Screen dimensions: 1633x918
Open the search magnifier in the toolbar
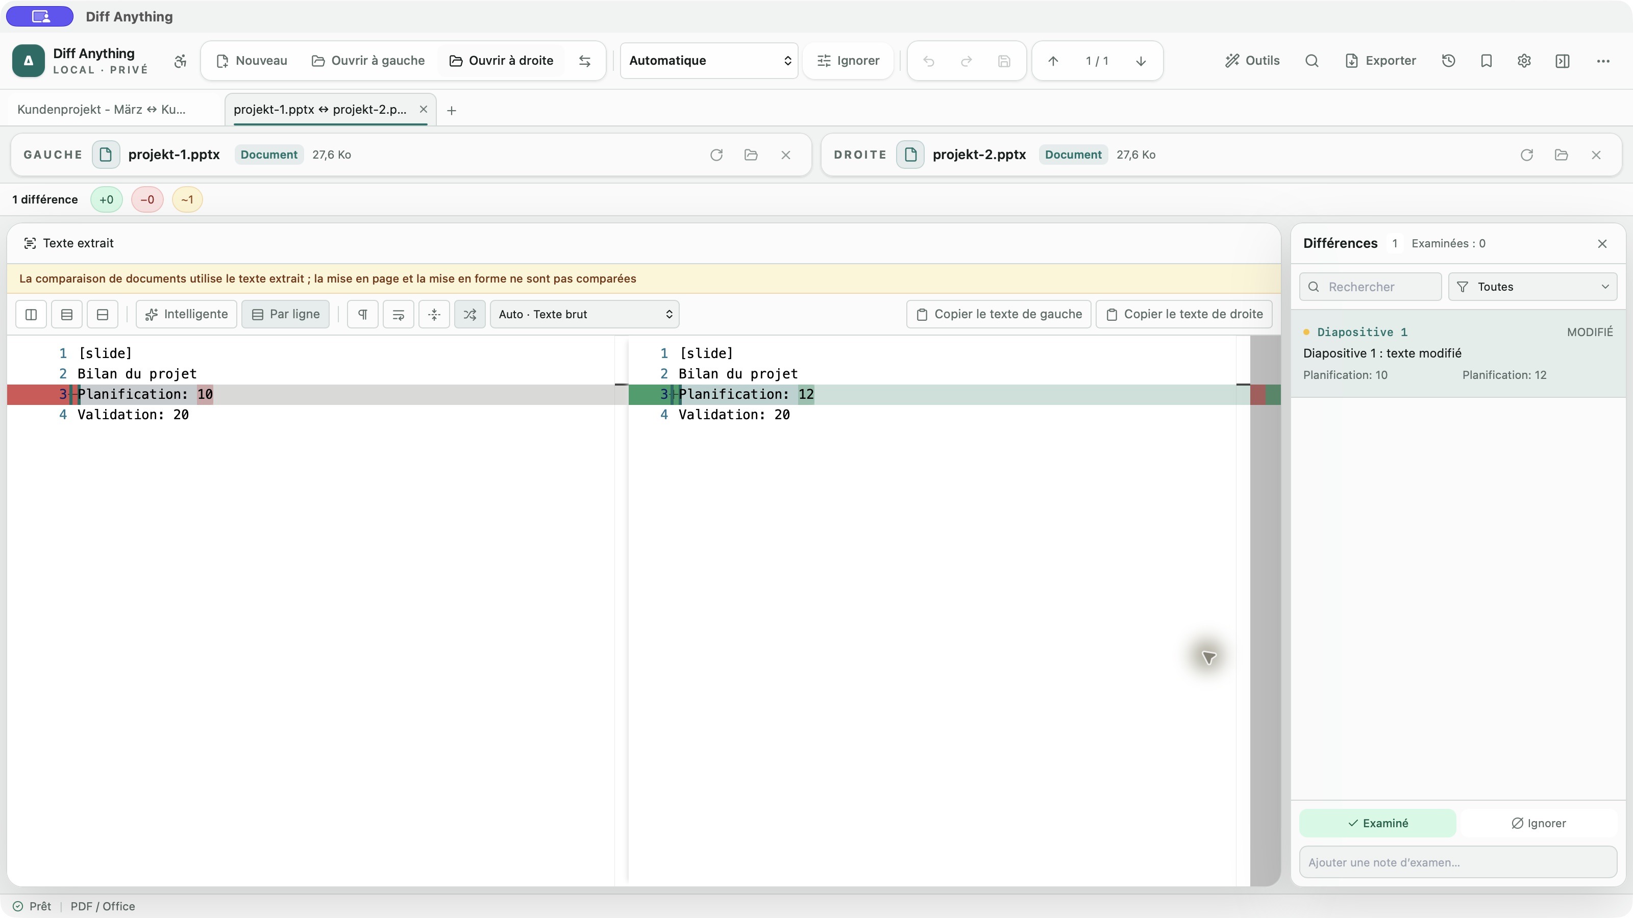1312,61
